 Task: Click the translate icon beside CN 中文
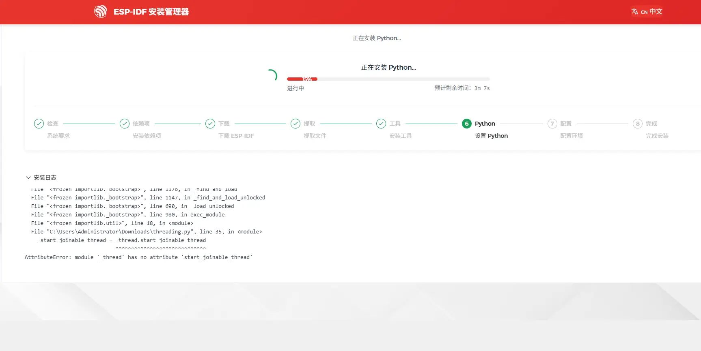pos(635,12)
